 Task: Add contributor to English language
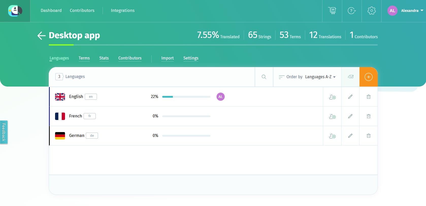[x=332, y=97]
